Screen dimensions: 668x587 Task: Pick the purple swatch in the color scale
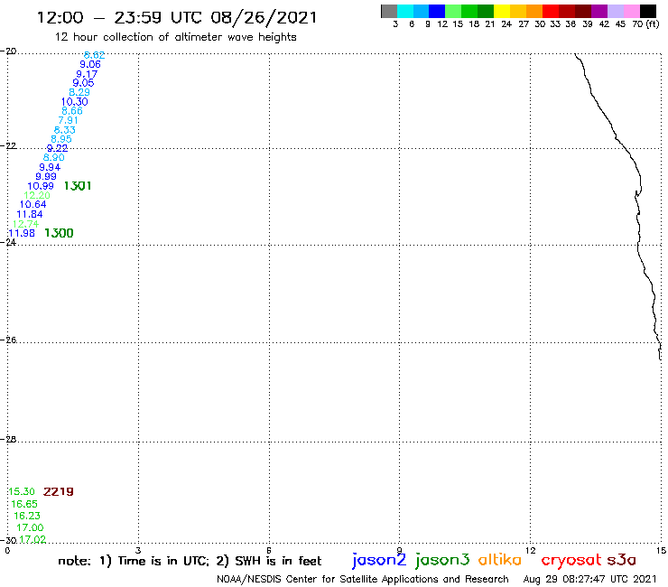pos(599,11)
